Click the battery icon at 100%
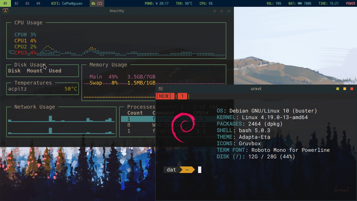 pyautogui.click(x=300, y=3)
